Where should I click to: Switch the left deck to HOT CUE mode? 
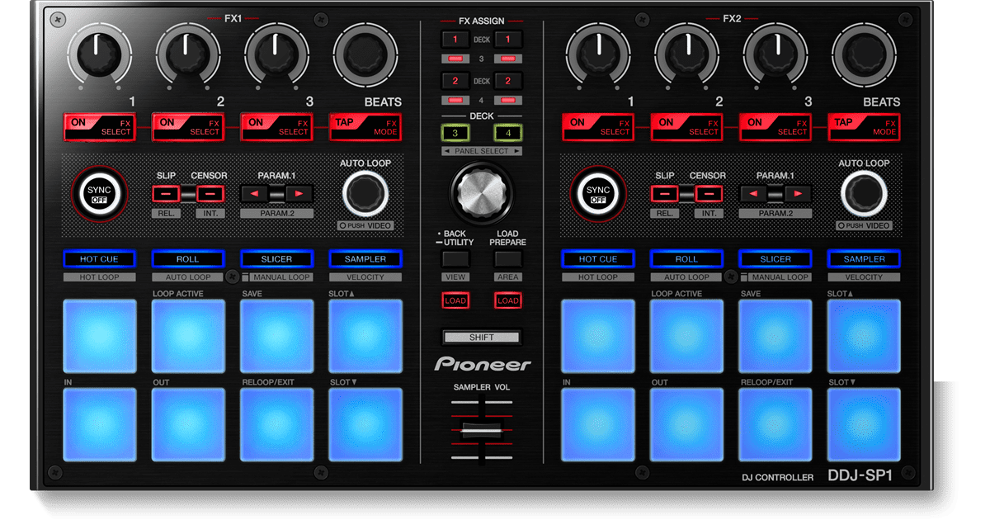pyautogui.click(x=98, y=258)
